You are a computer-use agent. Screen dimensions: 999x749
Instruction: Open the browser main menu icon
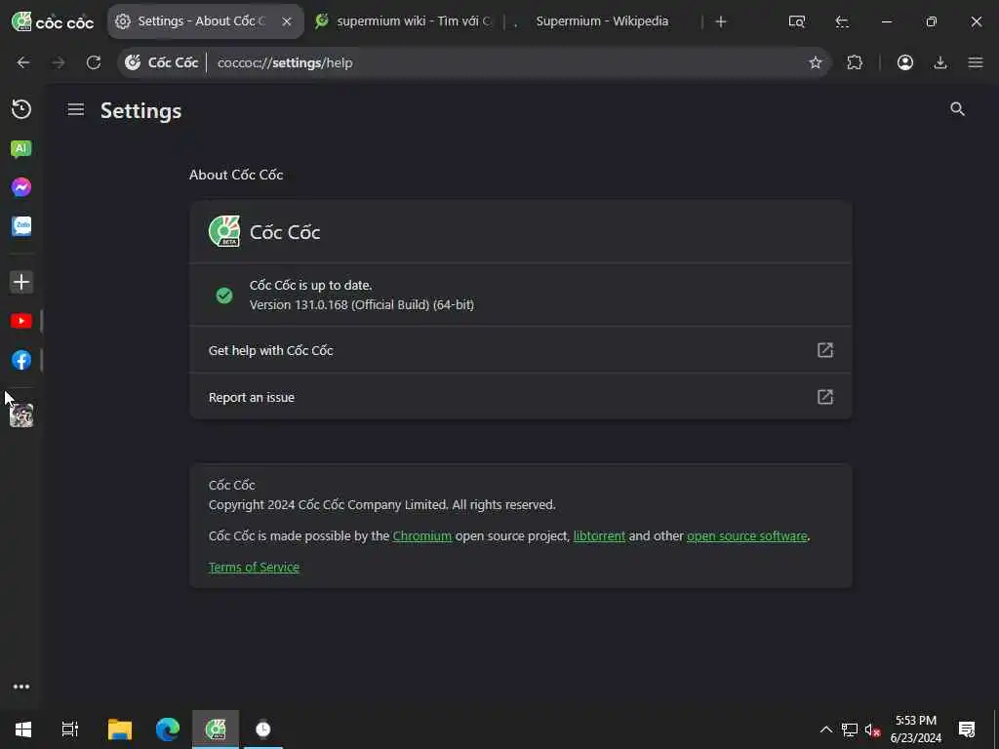976,62
